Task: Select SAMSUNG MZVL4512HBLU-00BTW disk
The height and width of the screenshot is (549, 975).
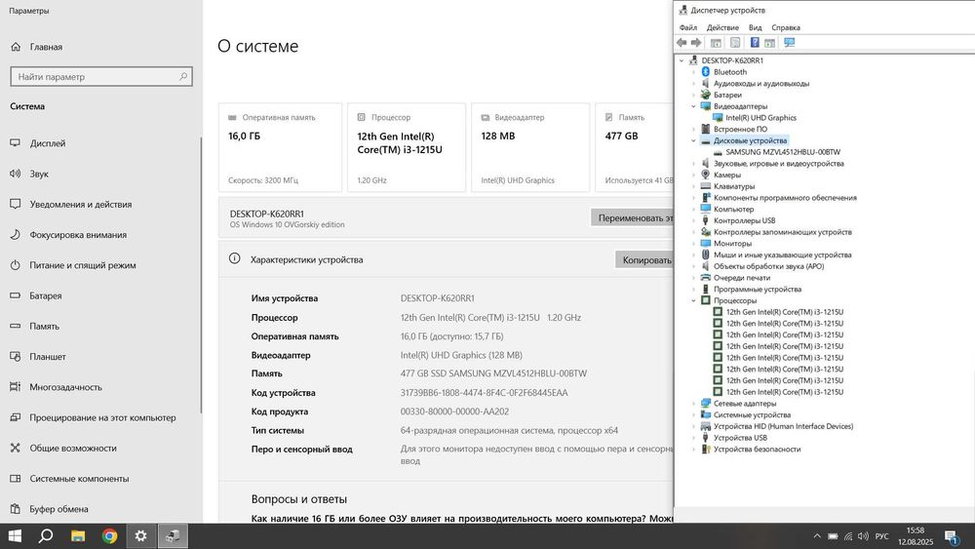Action: pyautogui.click(x=783, y=152)
